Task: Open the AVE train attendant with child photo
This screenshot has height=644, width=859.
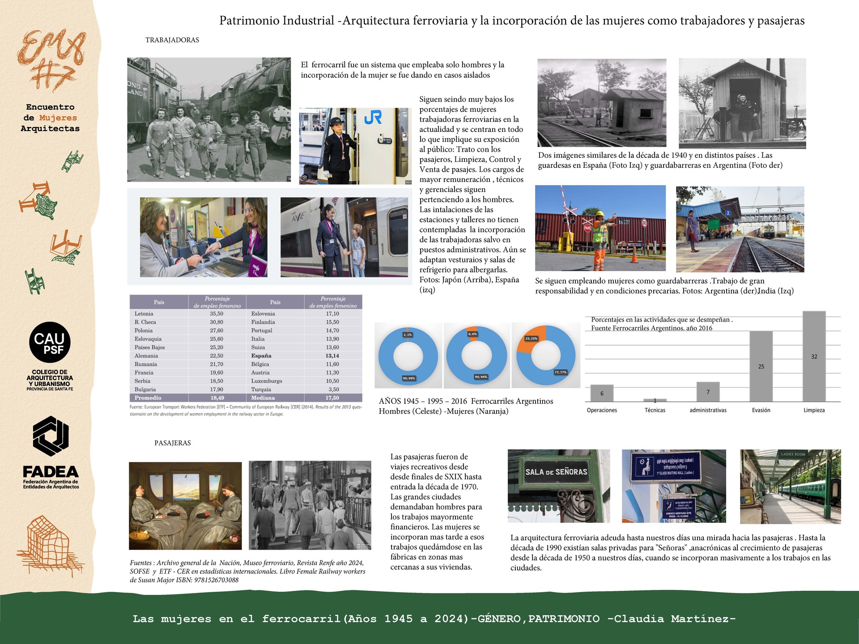Action: [x=344, y=237]
